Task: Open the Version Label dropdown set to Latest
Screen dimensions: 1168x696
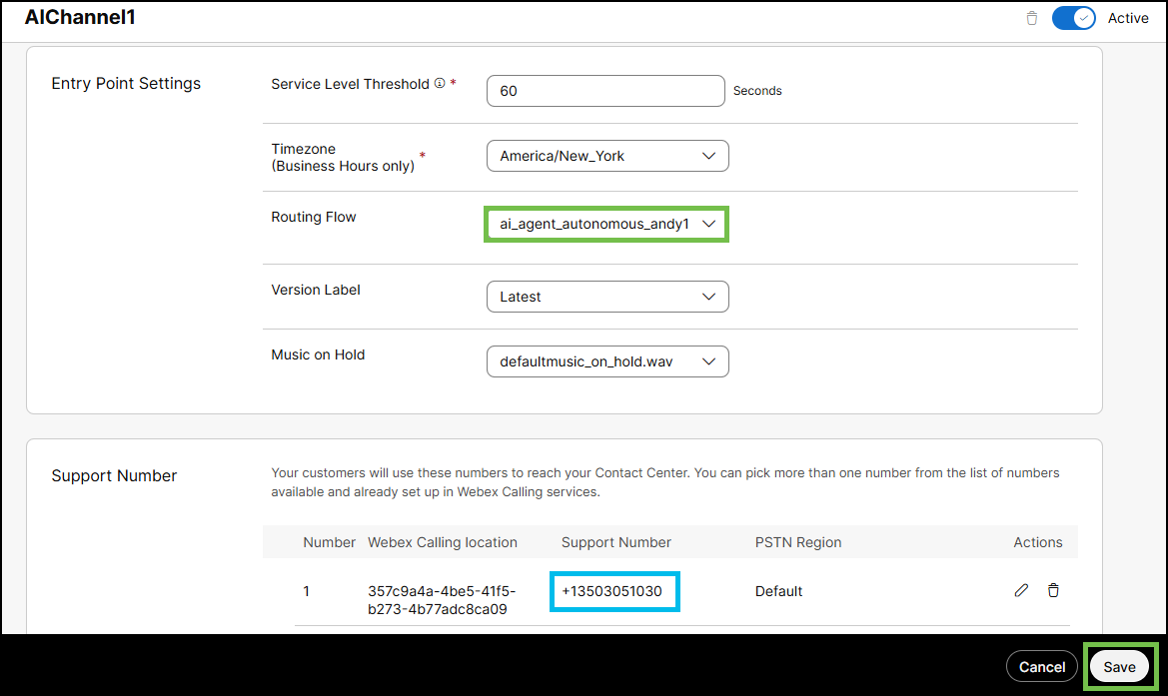Action: (x=607, y=297)
